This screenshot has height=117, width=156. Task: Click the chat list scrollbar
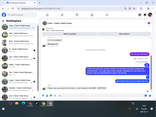coord(38,58)
